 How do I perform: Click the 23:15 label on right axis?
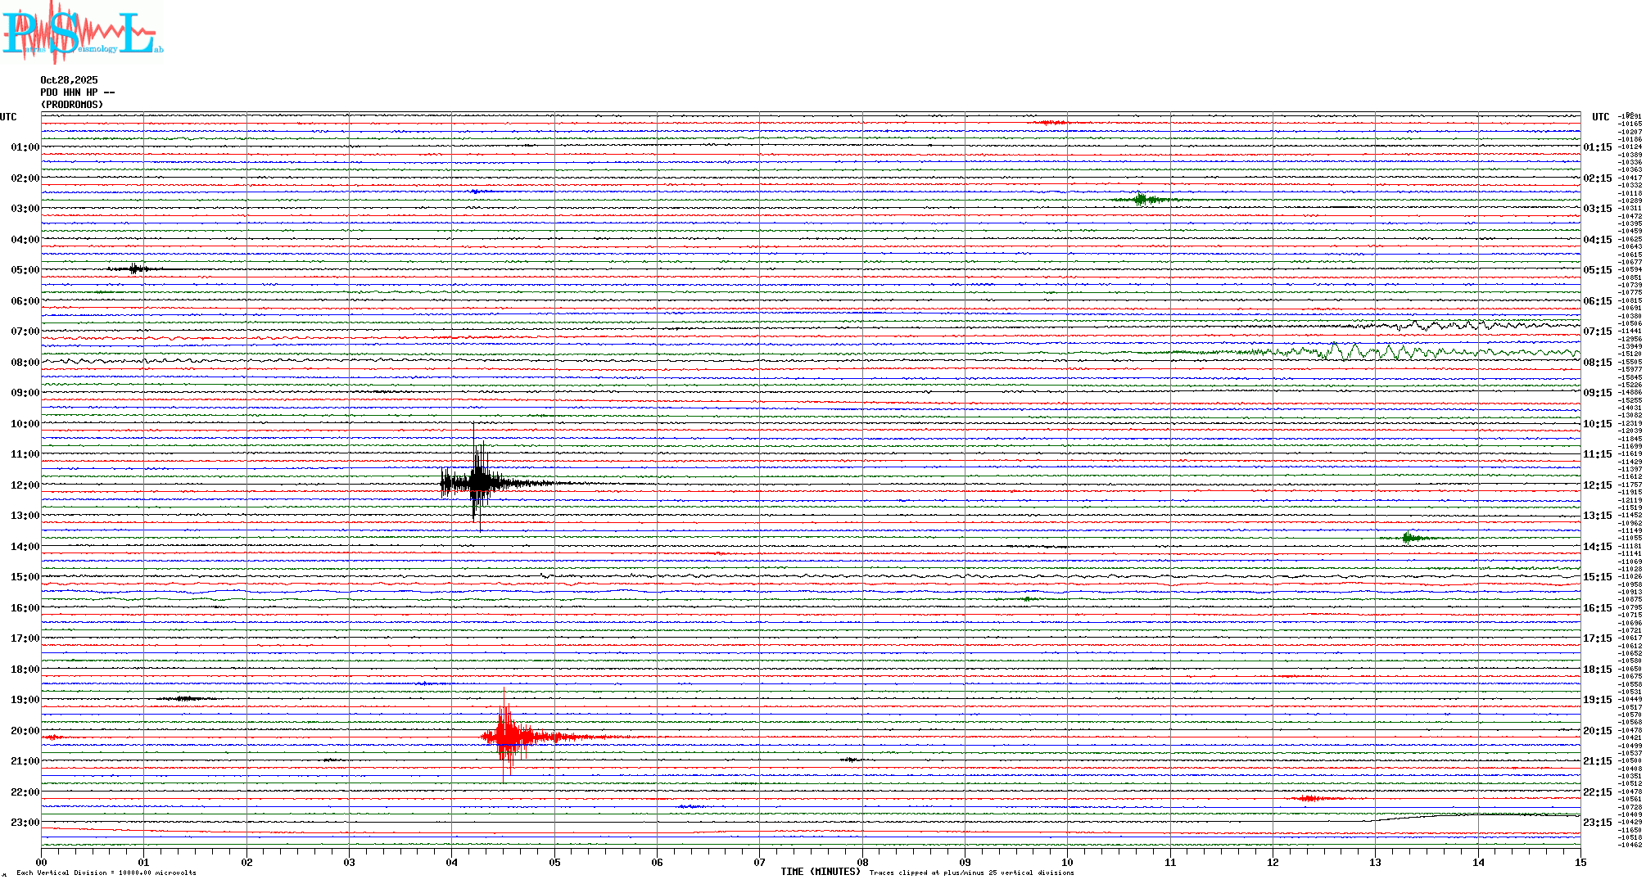[x=1597, y=823]
